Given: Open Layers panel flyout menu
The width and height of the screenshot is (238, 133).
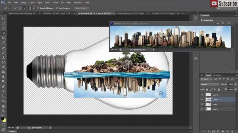Looking at the screenshot, I should coord(236,75).
